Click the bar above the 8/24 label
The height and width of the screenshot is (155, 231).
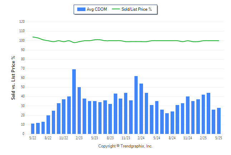(172, 122)
